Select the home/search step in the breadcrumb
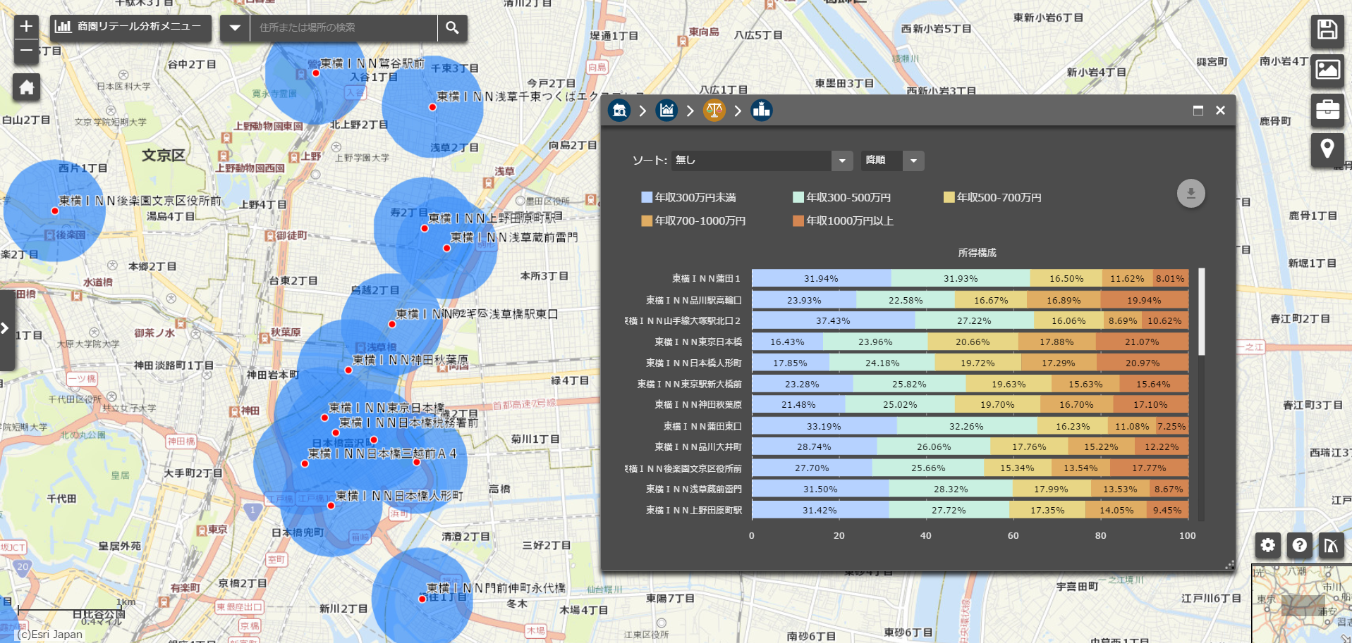Screen dimensions: 1352x643 pyautogui.click(x=619, y=111)
